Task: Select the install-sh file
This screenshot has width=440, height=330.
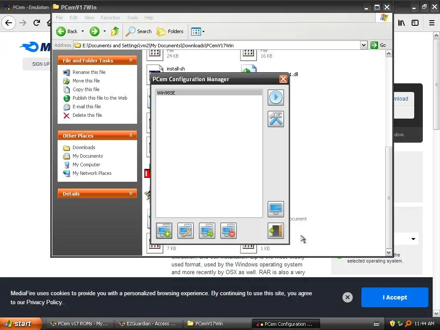Action: (176, 69)
